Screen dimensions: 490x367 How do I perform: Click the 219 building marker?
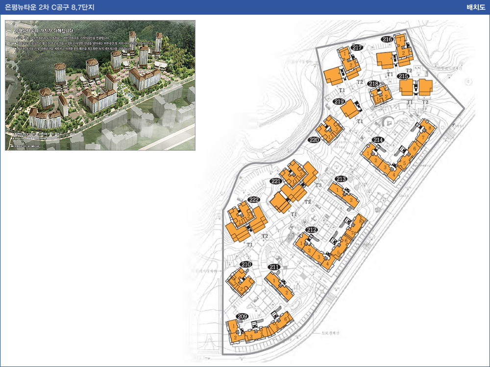pos(339,101)
